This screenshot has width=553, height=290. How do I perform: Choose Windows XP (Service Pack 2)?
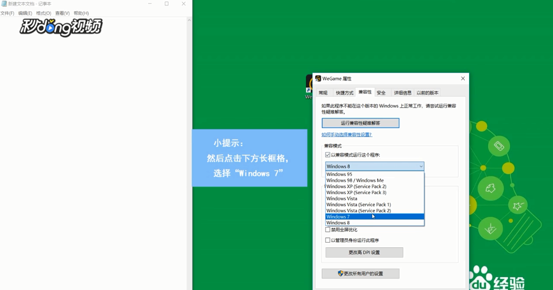coord(374,186)
